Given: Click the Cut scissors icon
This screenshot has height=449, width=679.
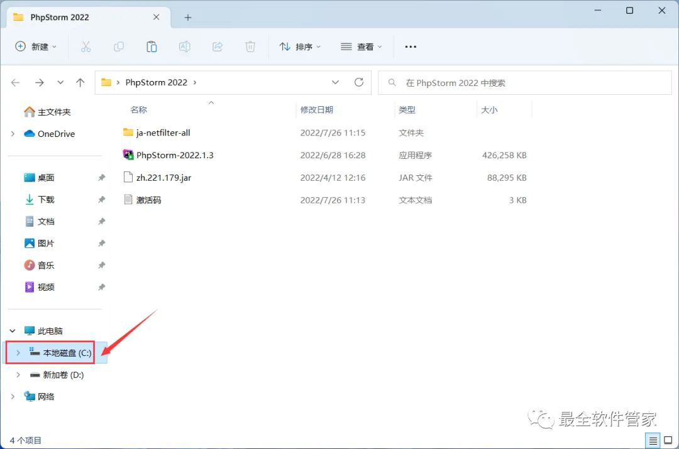Looking at the screenshot, I should (x=86, y=46).
